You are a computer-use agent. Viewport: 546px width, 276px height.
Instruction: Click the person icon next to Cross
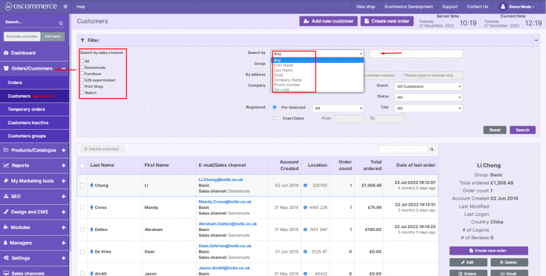click(x=92, y=206)
